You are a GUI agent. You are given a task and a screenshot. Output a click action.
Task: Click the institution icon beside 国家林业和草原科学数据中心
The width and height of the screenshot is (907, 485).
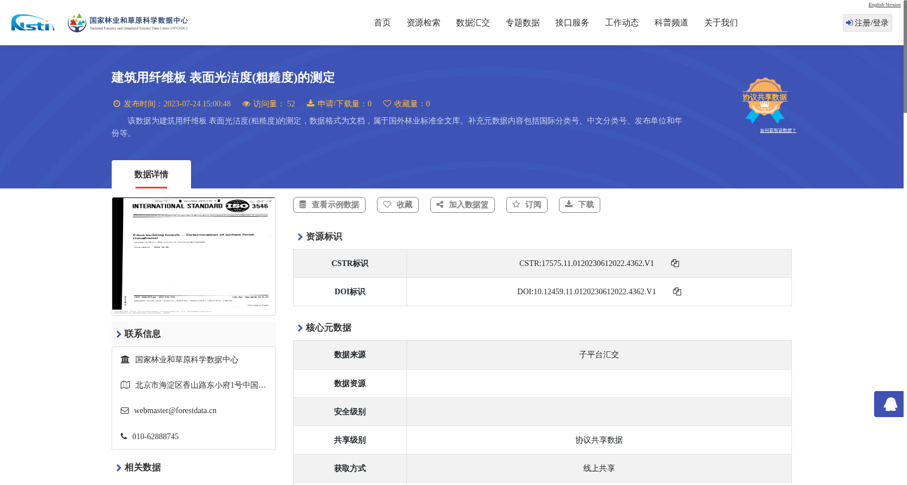click(x=125, y=359)
